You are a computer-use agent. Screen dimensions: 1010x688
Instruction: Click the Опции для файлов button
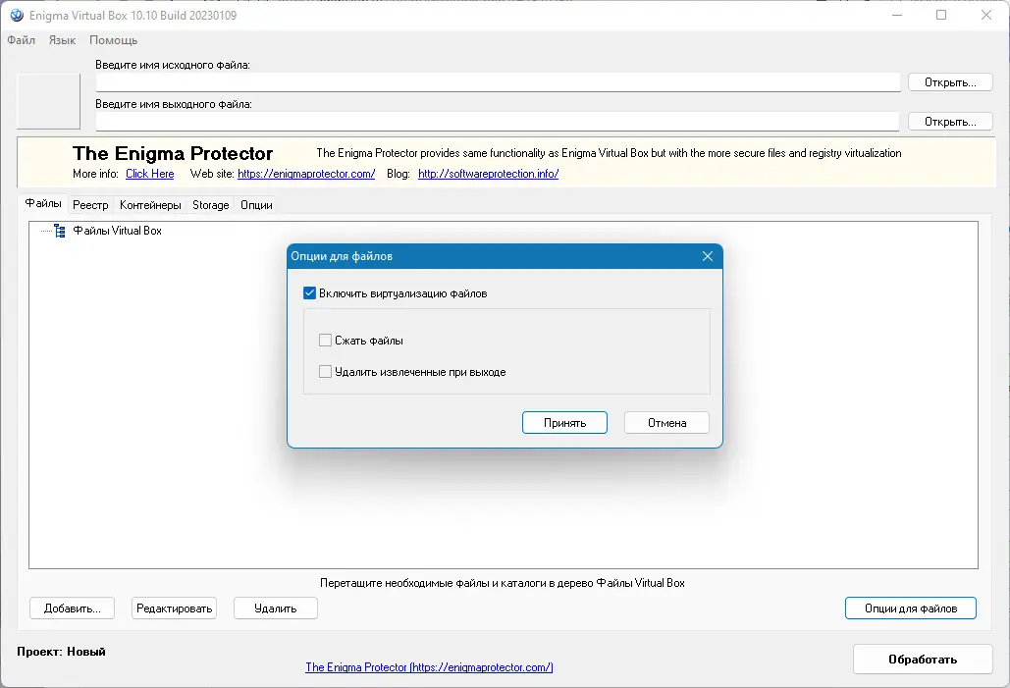tap(911, 609)
